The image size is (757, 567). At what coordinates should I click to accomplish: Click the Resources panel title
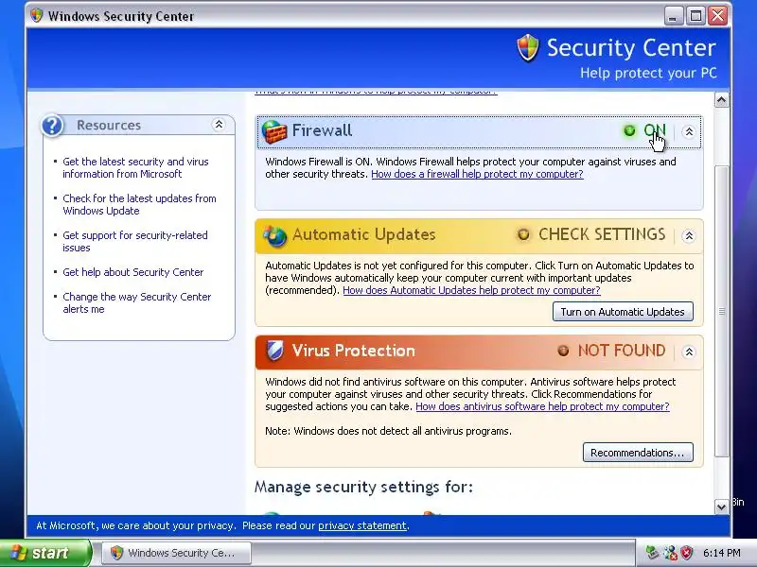(x=109, y=126)
